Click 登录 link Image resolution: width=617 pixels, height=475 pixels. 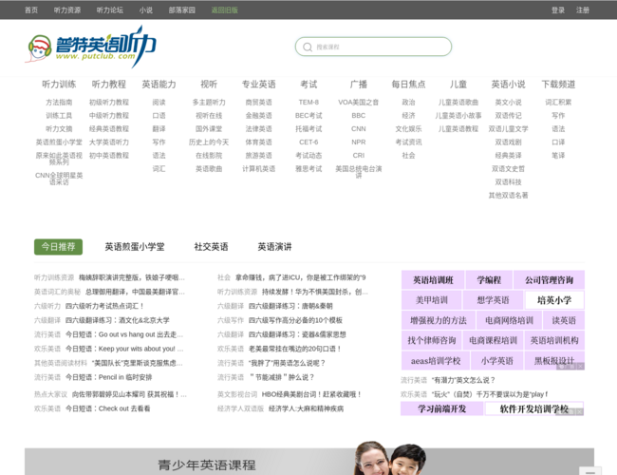click(x=558, y=10)
